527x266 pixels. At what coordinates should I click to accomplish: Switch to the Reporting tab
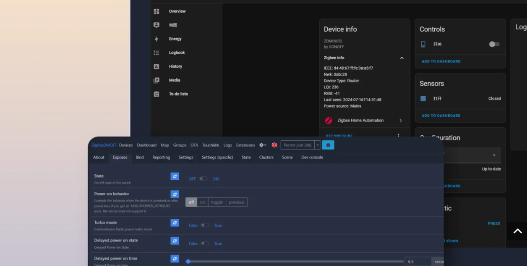tap(161, 157)
